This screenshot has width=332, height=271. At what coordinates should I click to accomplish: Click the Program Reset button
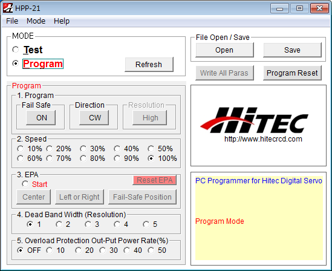292,73
